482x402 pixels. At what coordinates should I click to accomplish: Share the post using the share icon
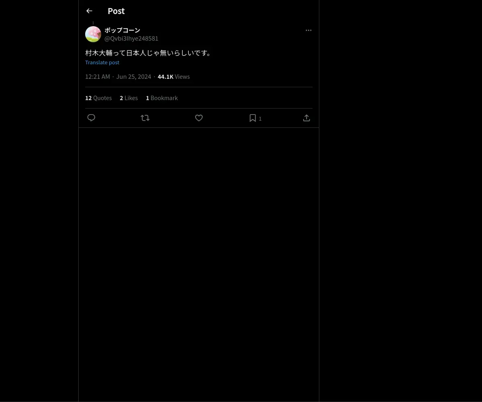(306, 118)
